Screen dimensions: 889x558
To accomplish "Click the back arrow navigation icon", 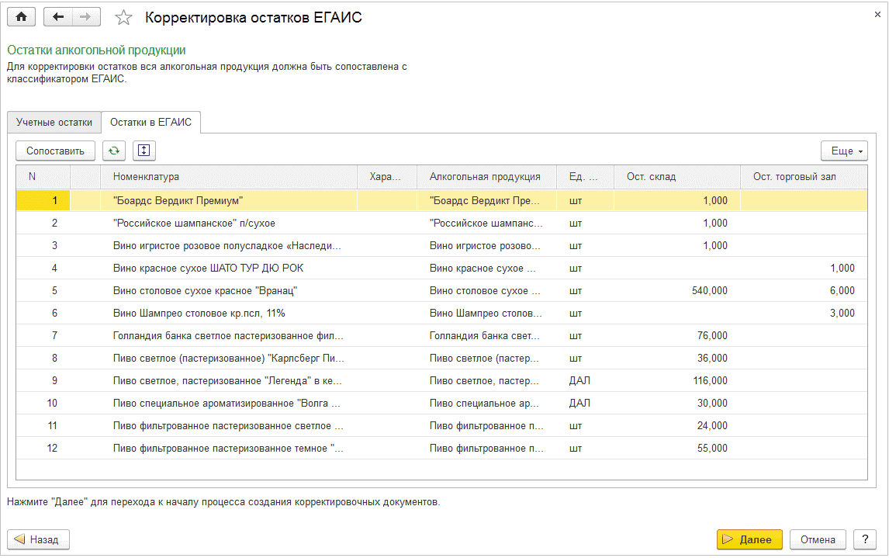I will [59, 17].
